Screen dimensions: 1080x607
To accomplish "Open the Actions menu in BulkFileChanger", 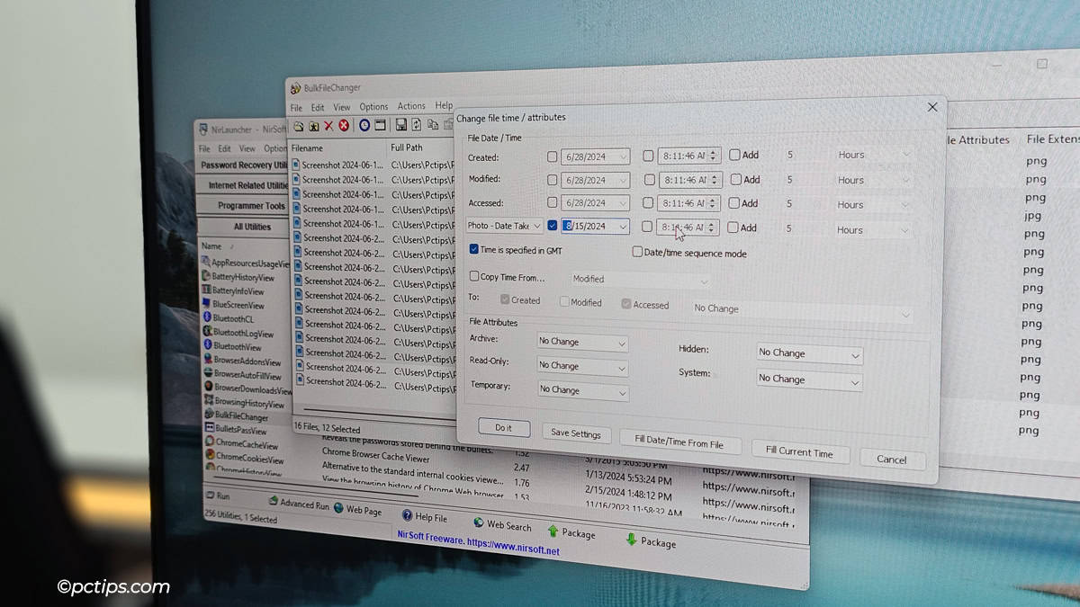I will click(x=410, y=105).
